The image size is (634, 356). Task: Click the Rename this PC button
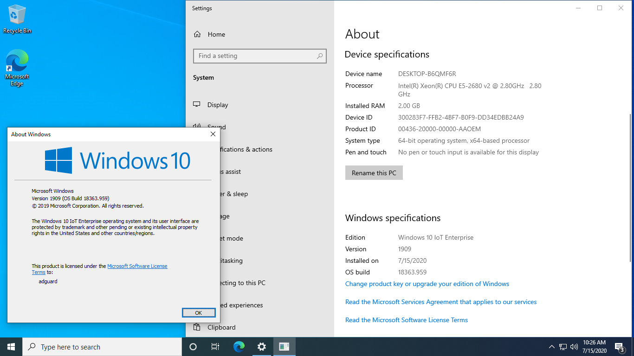pyautogui.click(x=374, y=173)
